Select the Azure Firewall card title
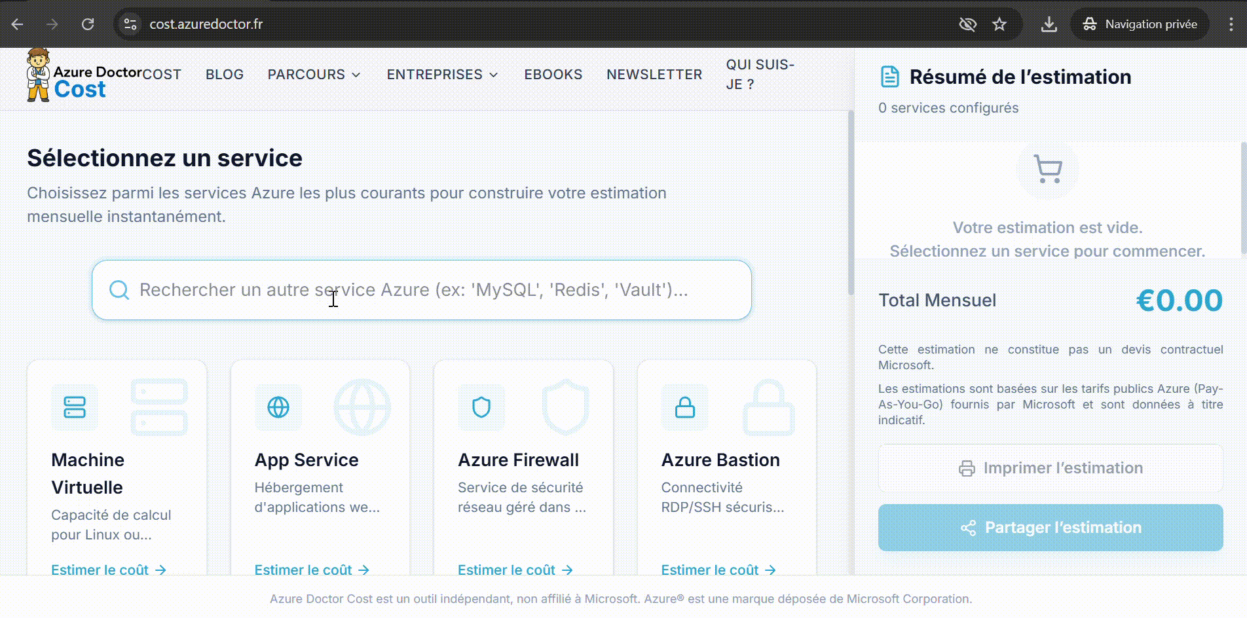Image resolution: width=1247 pixels, height=618 pixels. (x=519, y=460)
